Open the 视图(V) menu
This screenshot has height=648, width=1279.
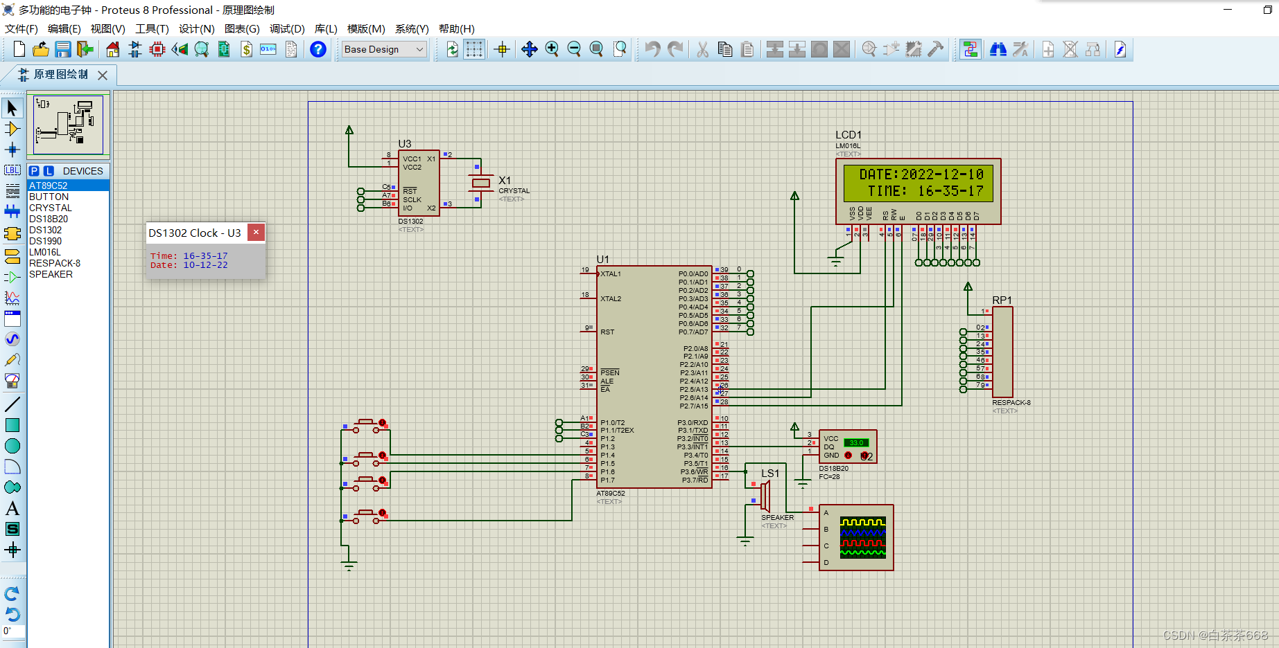pos(107,28)
